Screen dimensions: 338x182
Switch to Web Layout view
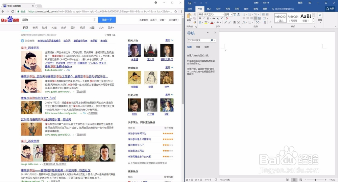(x=300, y=180)
